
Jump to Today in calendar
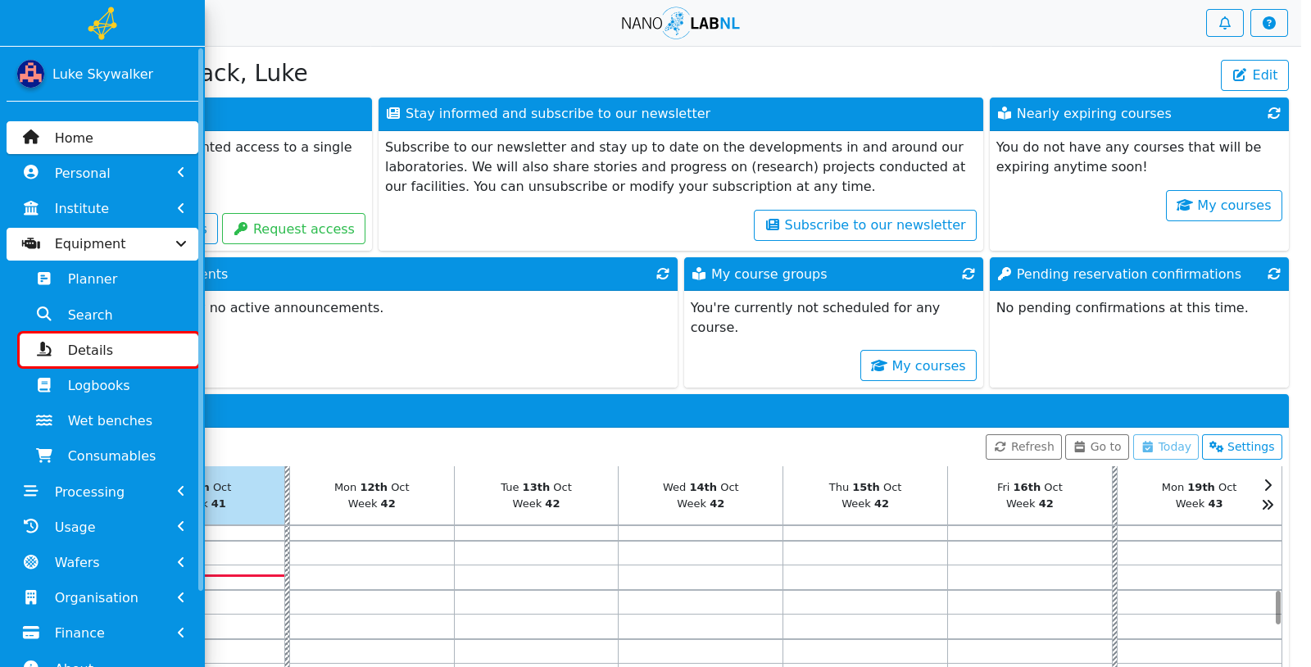(x=1166, y=447)
